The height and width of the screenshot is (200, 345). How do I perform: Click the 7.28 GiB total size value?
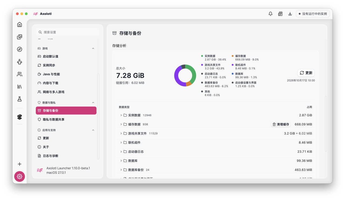[130, 76]
